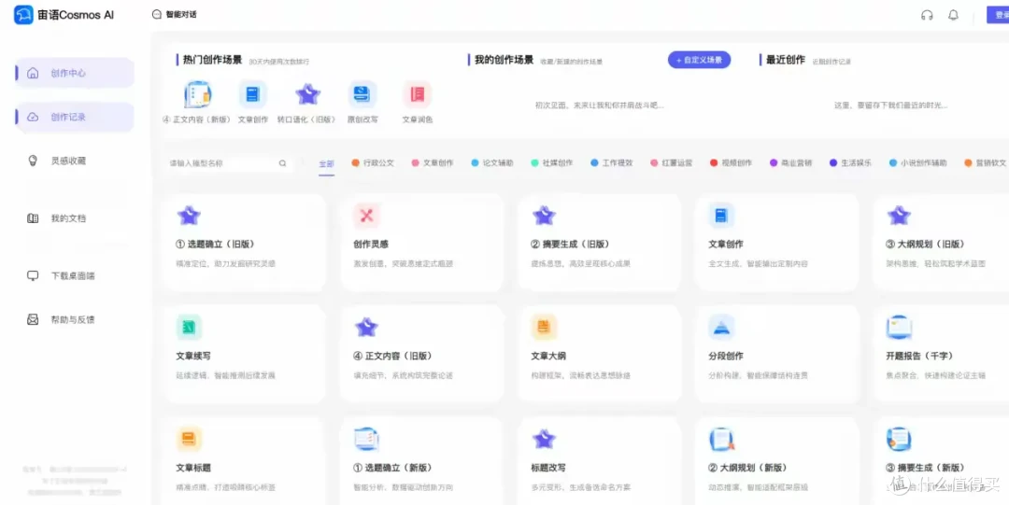
Task: Open the 文章标题 card title
Action: [x=193, y=468]
